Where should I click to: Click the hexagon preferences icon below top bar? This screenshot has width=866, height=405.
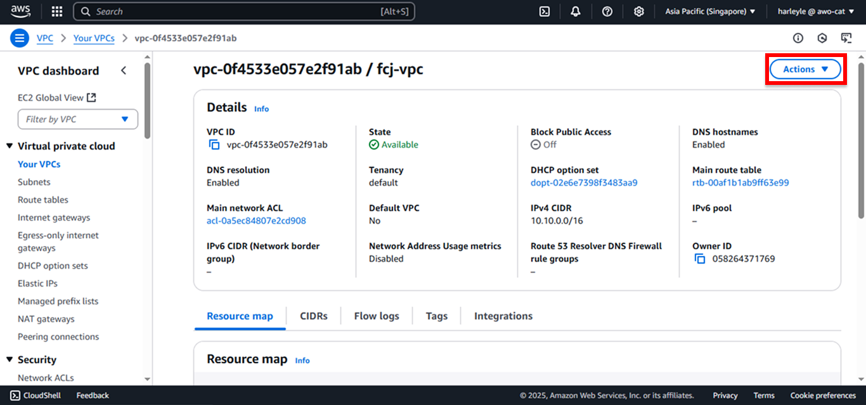822,38
